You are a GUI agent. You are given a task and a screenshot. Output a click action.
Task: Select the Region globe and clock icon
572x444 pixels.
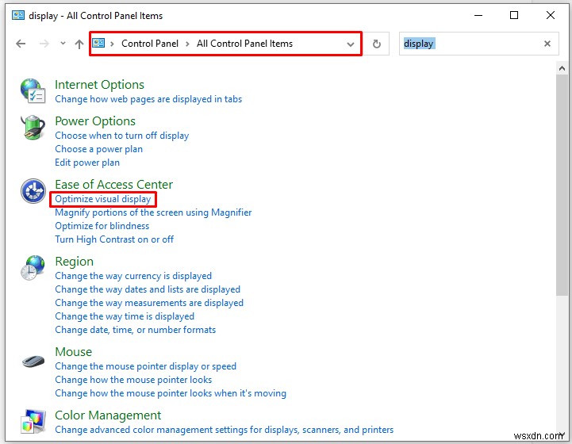[33, 268]
